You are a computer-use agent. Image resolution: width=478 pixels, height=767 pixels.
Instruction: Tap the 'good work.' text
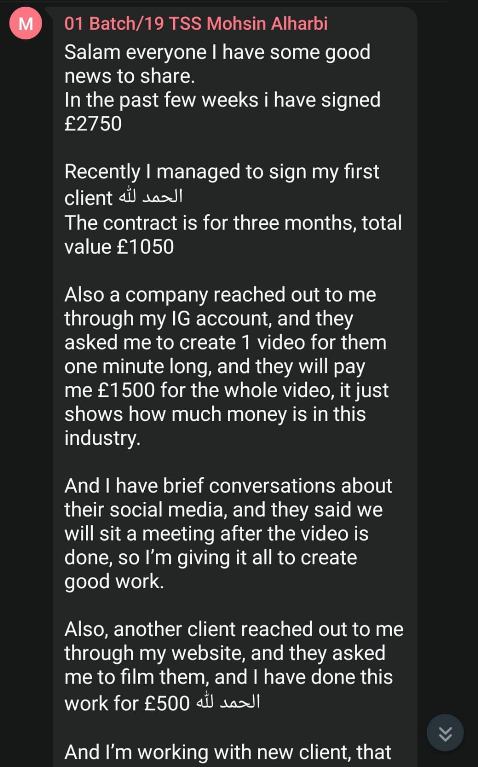(114, 581)
